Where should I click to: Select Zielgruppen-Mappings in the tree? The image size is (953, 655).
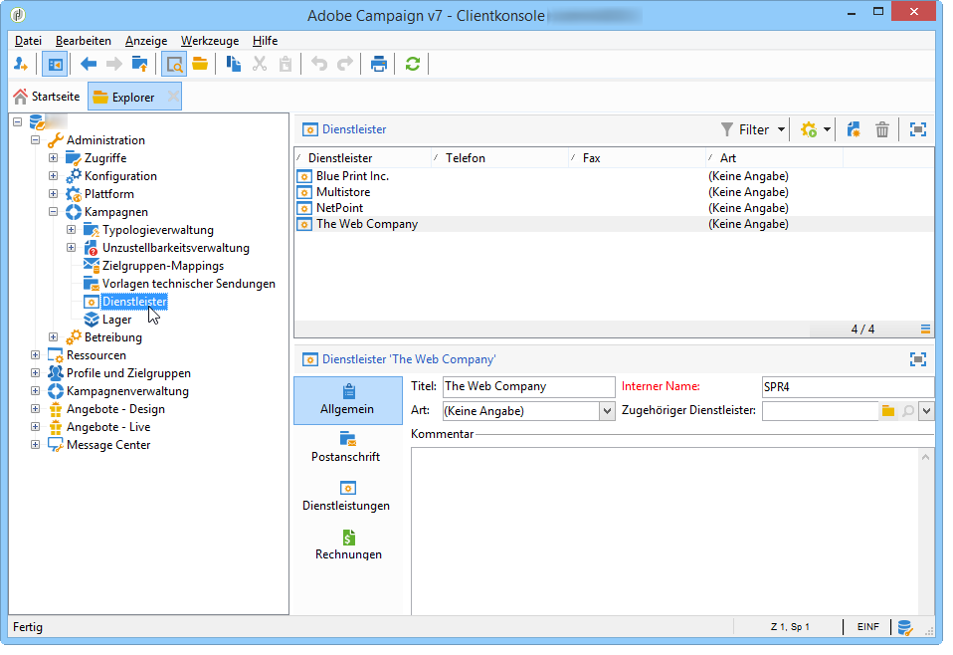(163, 266)
